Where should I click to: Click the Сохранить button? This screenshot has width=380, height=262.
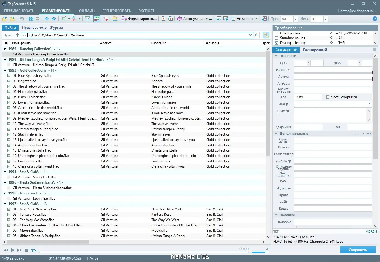tap(358, 250)
